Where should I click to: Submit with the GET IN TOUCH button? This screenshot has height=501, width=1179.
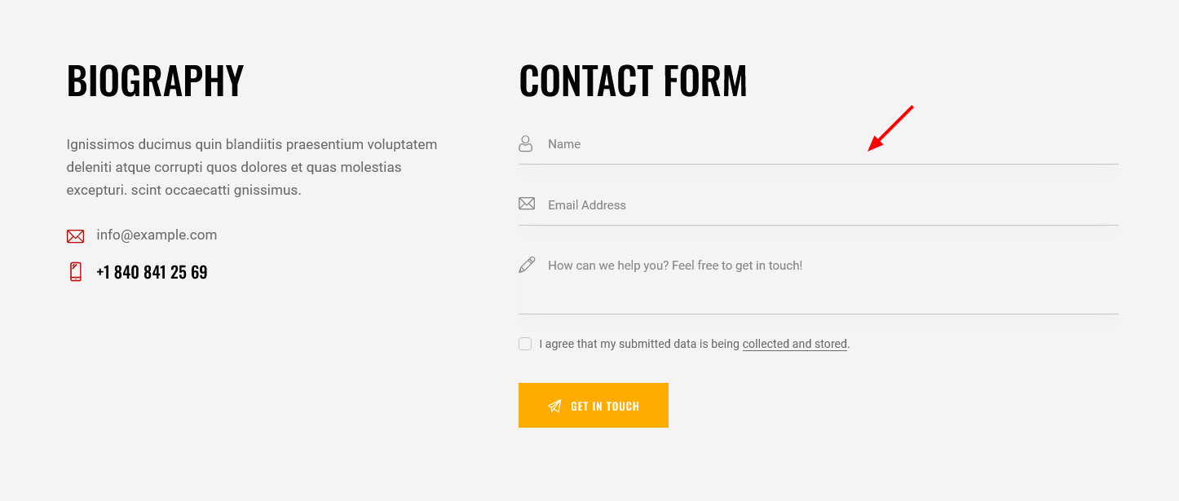(x=594, y=405)
